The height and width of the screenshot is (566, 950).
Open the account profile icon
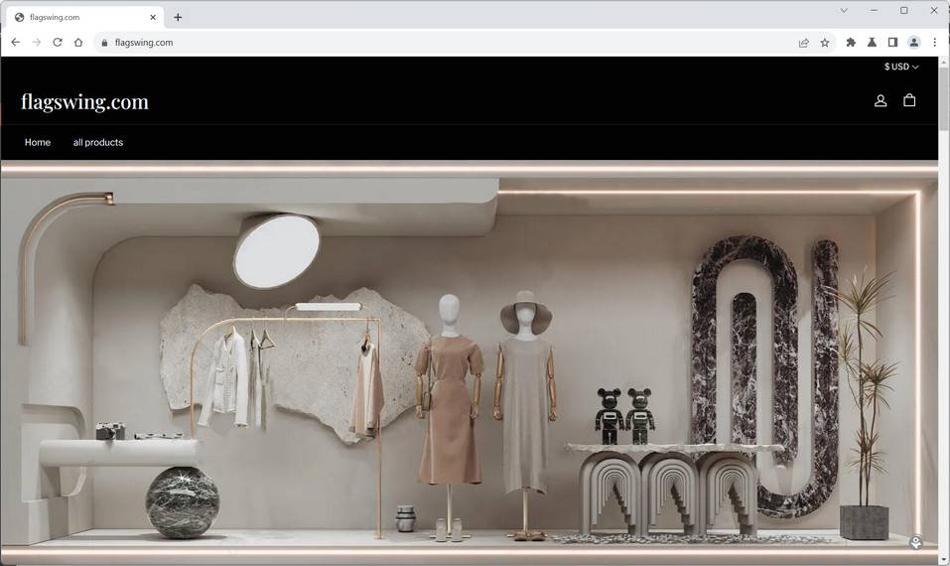pyautogui.click(x=881, y=101)
